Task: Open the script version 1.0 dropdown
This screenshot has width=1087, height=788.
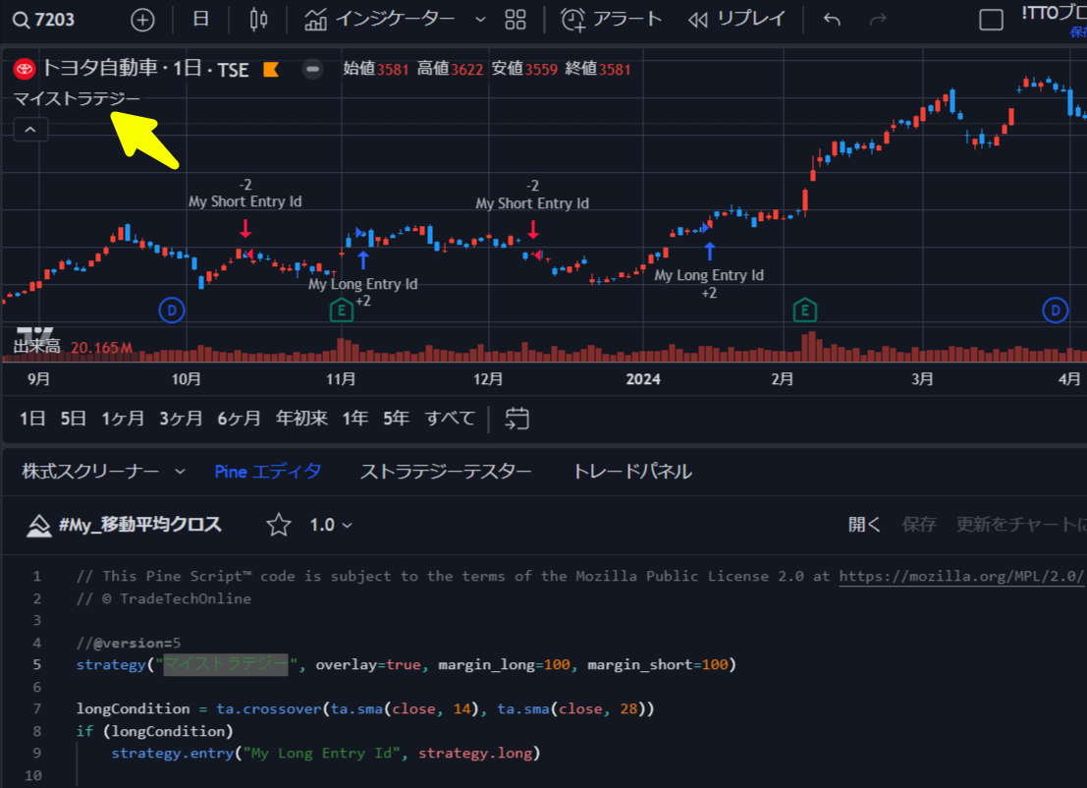Action: 334,525
